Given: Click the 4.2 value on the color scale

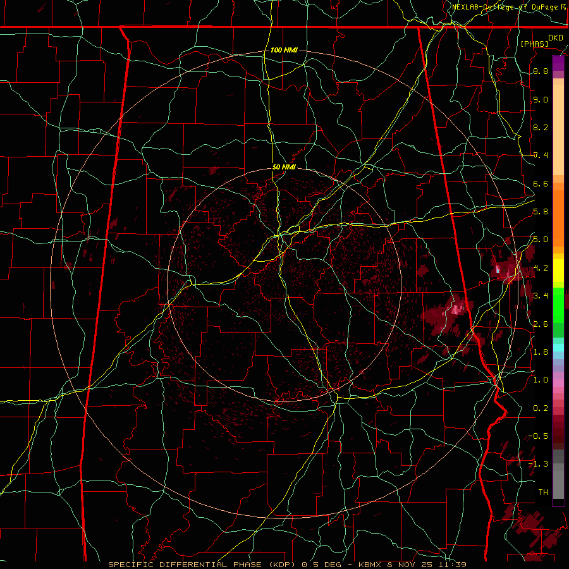Looking at the screenshot, I should [x=541, y=268].
